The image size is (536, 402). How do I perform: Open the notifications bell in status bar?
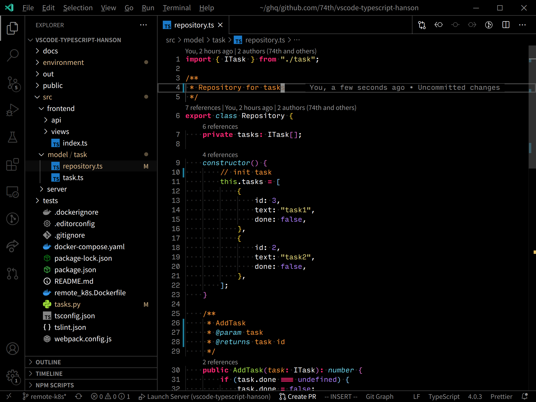point(524,397)
